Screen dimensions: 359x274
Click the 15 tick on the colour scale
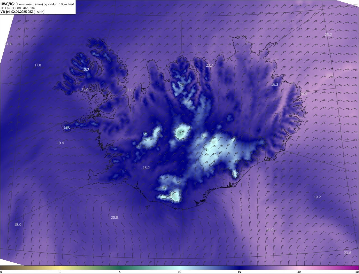click(x=239, y=272)
